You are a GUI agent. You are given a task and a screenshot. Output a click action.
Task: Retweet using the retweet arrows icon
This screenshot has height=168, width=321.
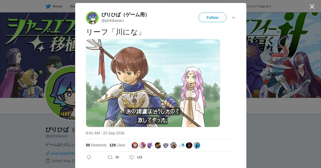(x=110, y=157)
